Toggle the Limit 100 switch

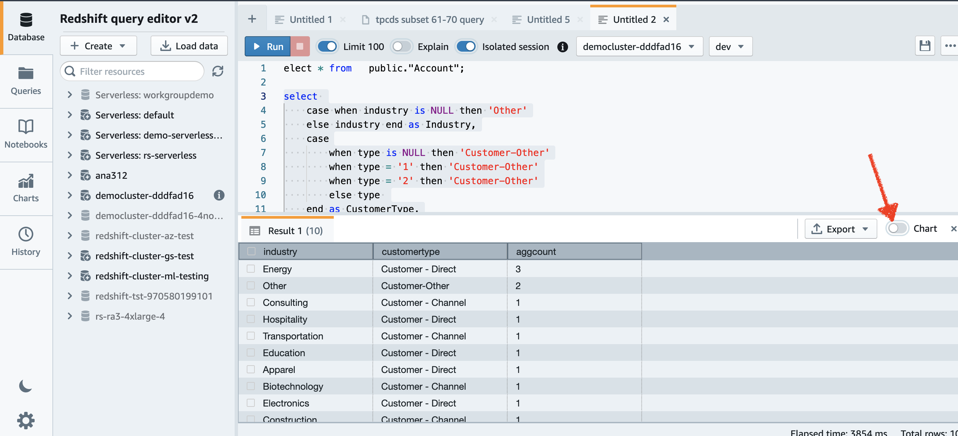328,46
